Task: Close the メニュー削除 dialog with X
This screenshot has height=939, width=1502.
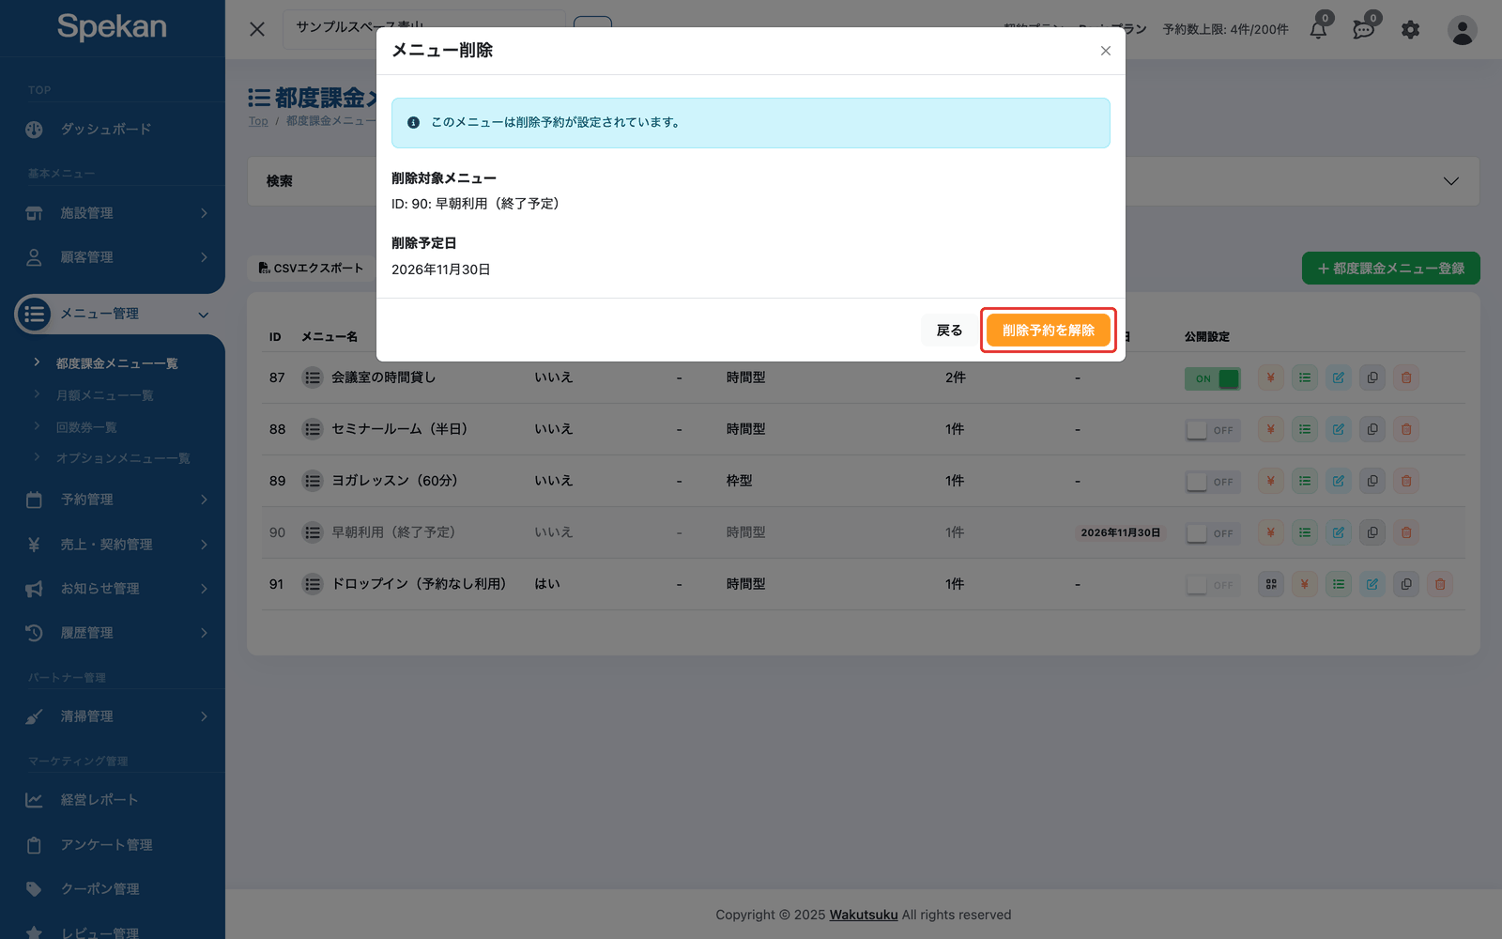Action: (x=1105, y=51)
